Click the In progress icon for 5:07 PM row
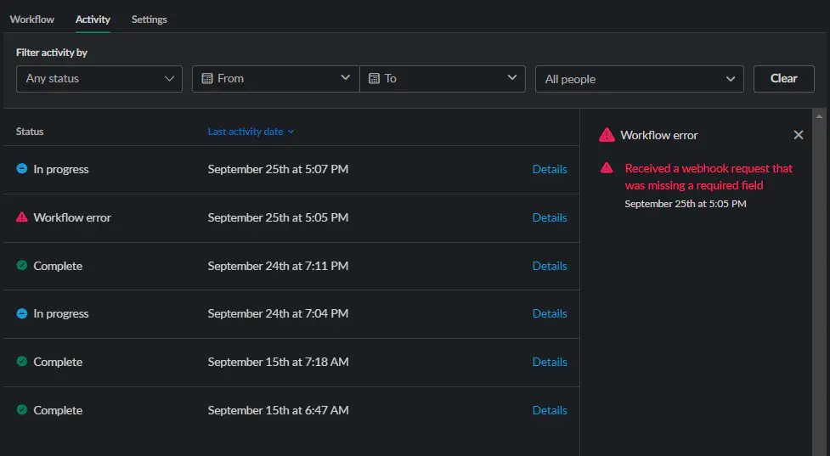 pyautogui.click(x=22, y=169)
